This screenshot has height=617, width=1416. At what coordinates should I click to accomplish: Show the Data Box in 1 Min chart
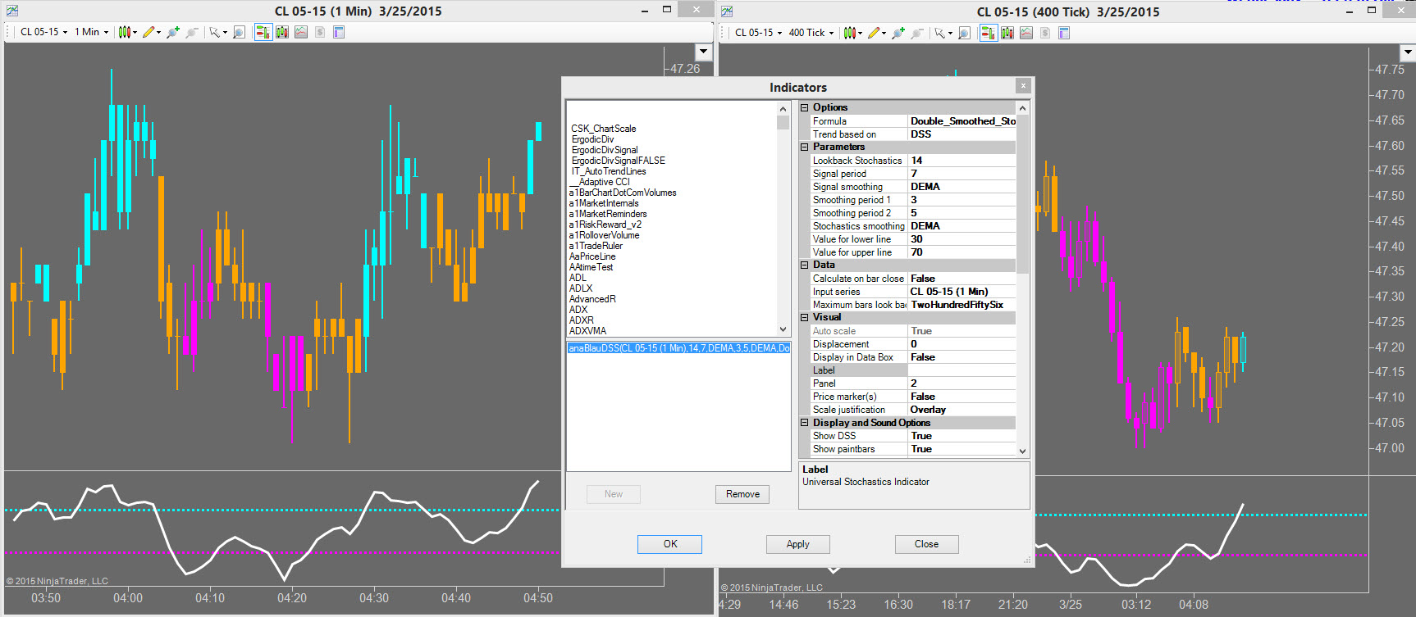click(x=239, y=32)
